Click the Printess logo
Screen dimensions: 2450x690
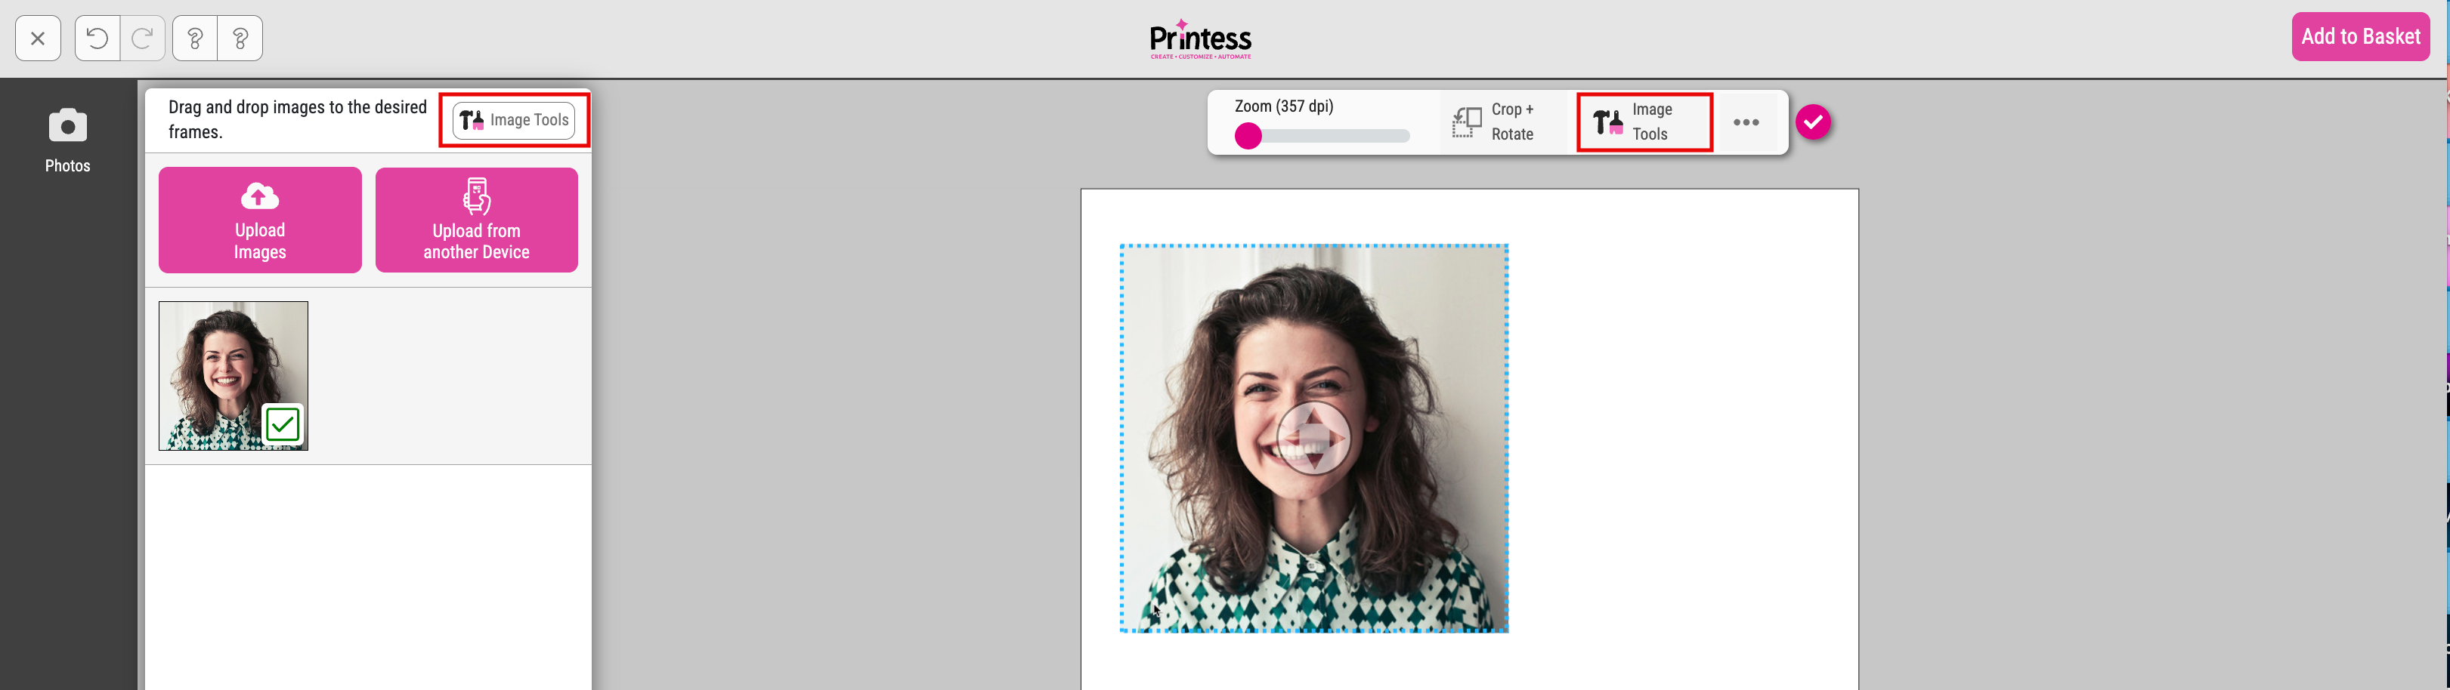[1200, 39]
